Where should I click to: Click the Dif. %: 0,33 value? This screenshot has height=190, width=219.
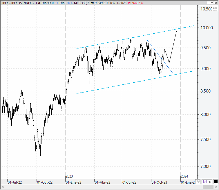click(x=50, y=3)
